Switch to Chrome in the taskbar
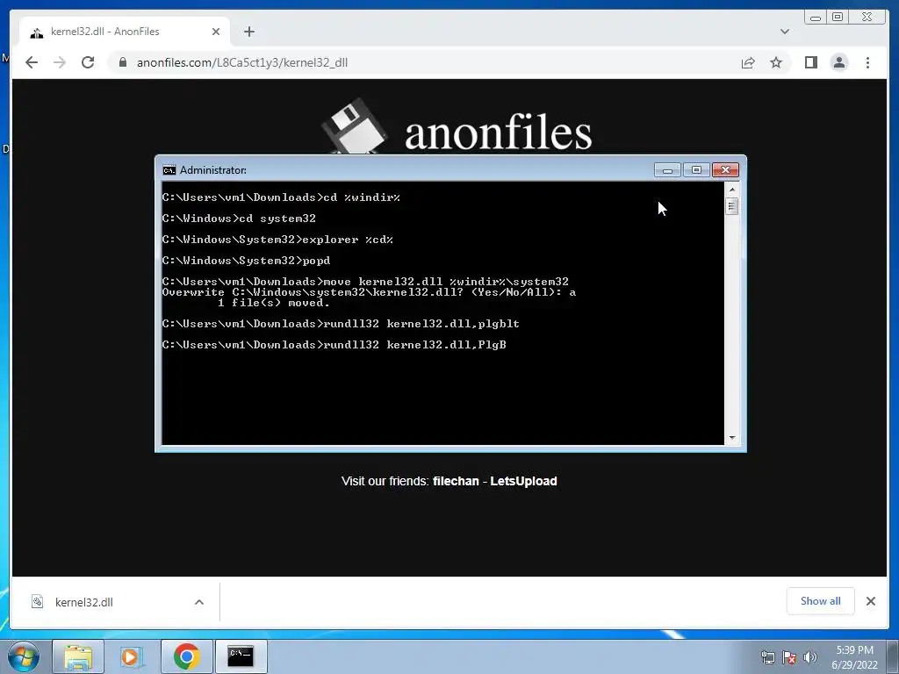The width and height of the screenshot is (899, 674). point(186,656)
